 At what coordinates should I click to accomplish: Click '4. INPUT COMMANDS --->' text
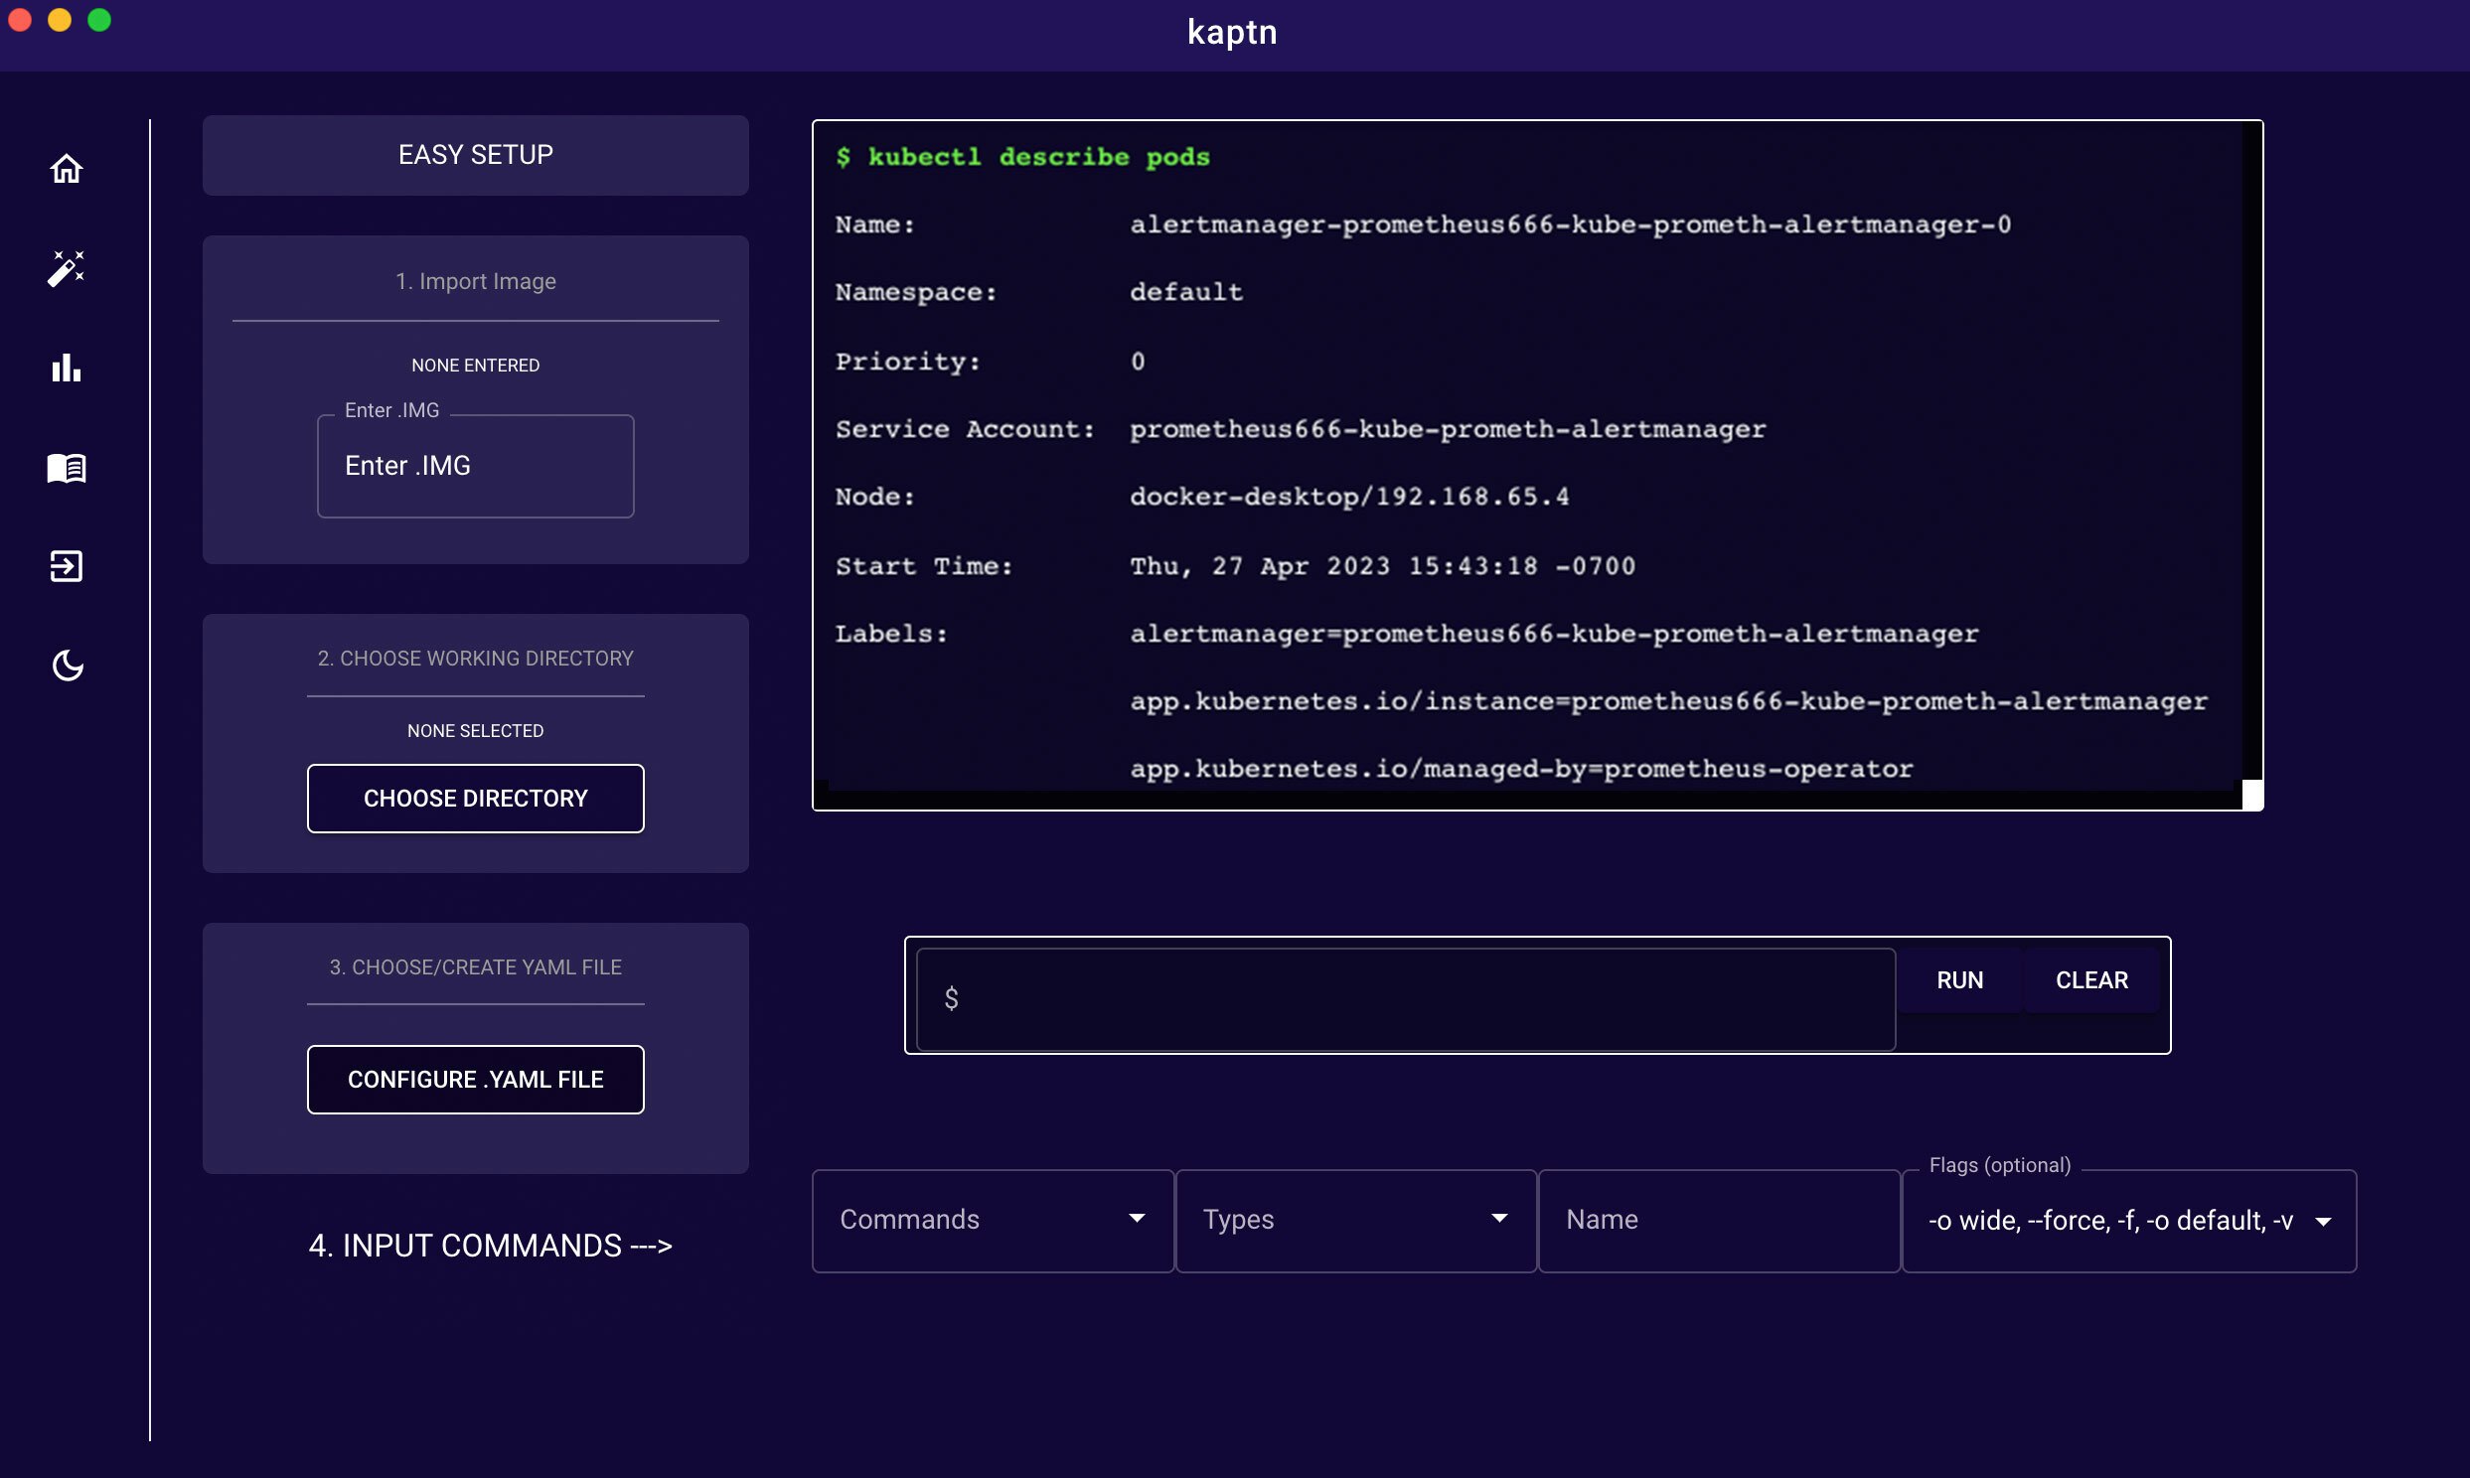490,1245
